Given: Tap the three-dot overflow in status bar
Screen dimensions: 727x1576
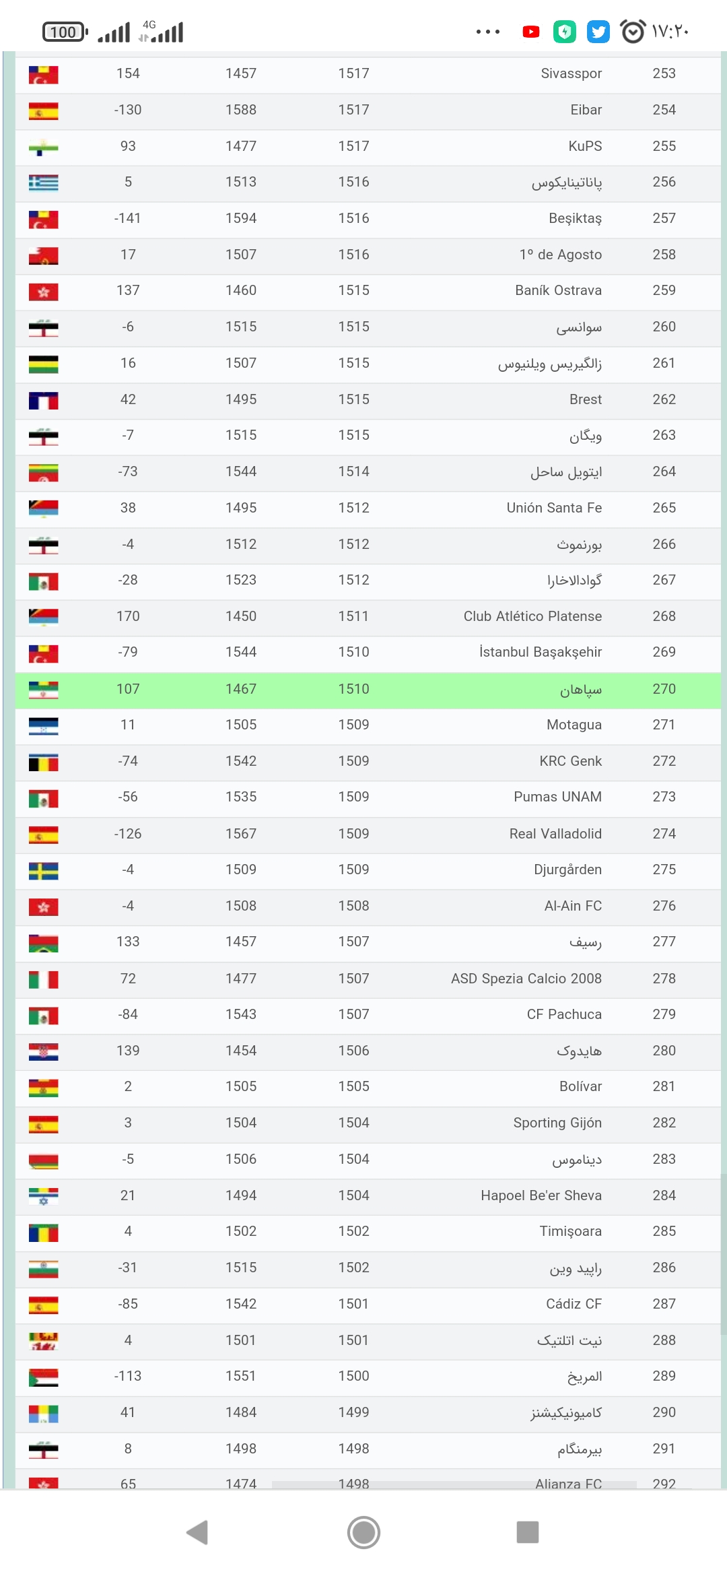Looking at the screenshot, I should tap(488, 32).
